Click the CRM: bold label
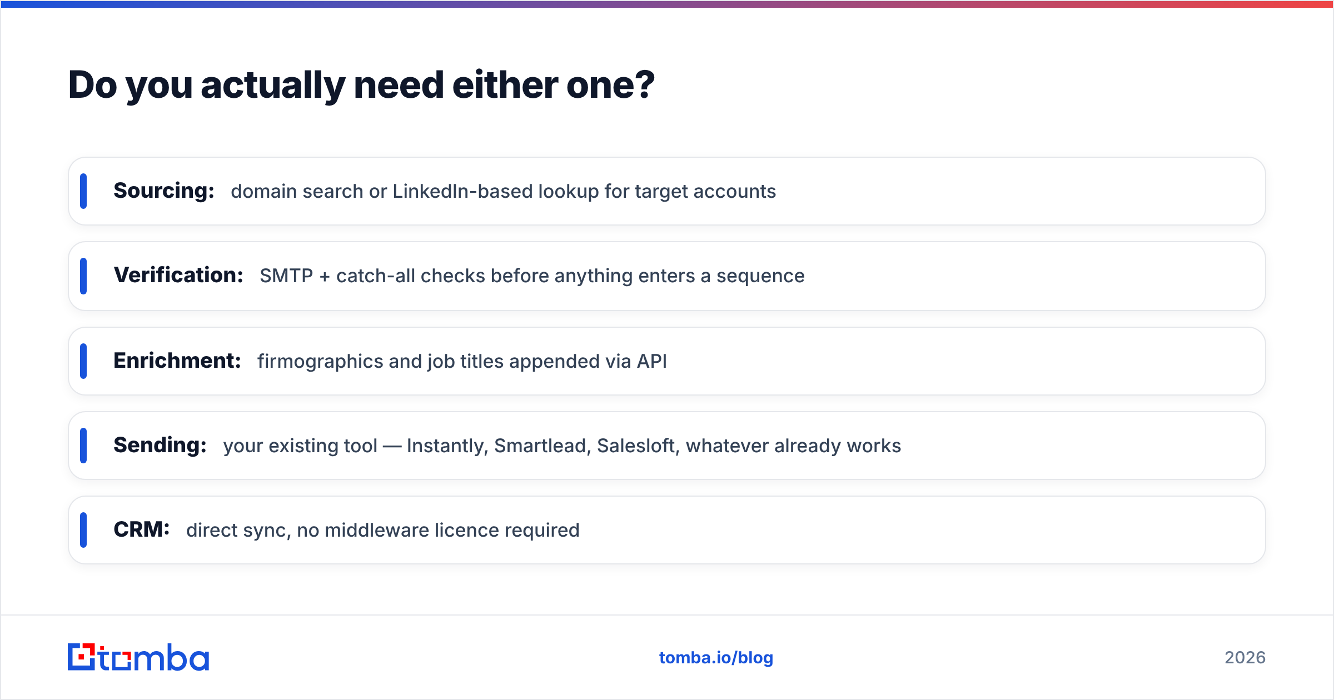 (x=142, y=530)
